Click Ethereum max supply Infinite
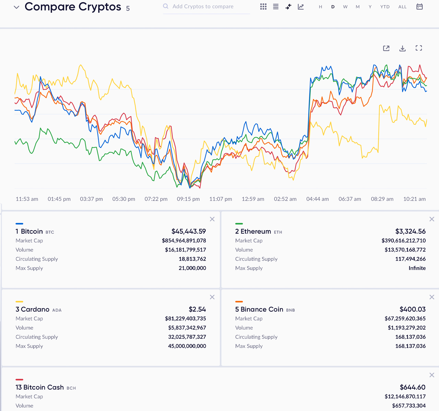 click(417, 268)
